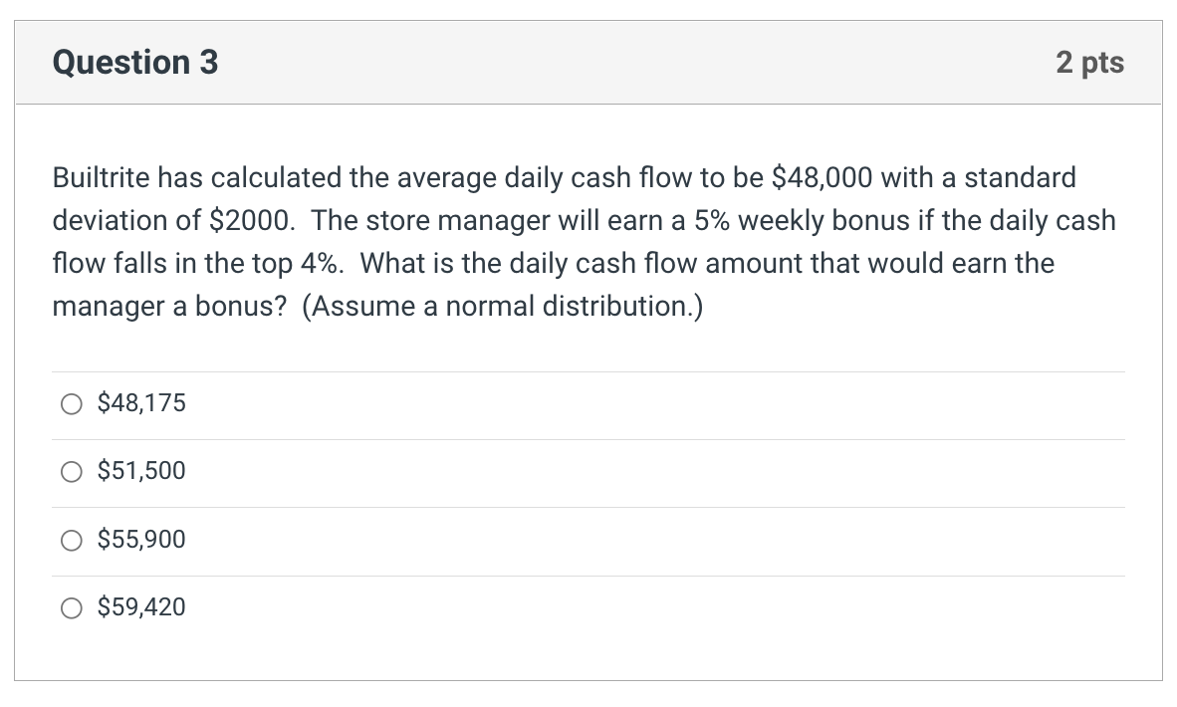Viewport: 1177px width, 707px height.
Task: Click the question description text
Action: (x=583, y=241)
